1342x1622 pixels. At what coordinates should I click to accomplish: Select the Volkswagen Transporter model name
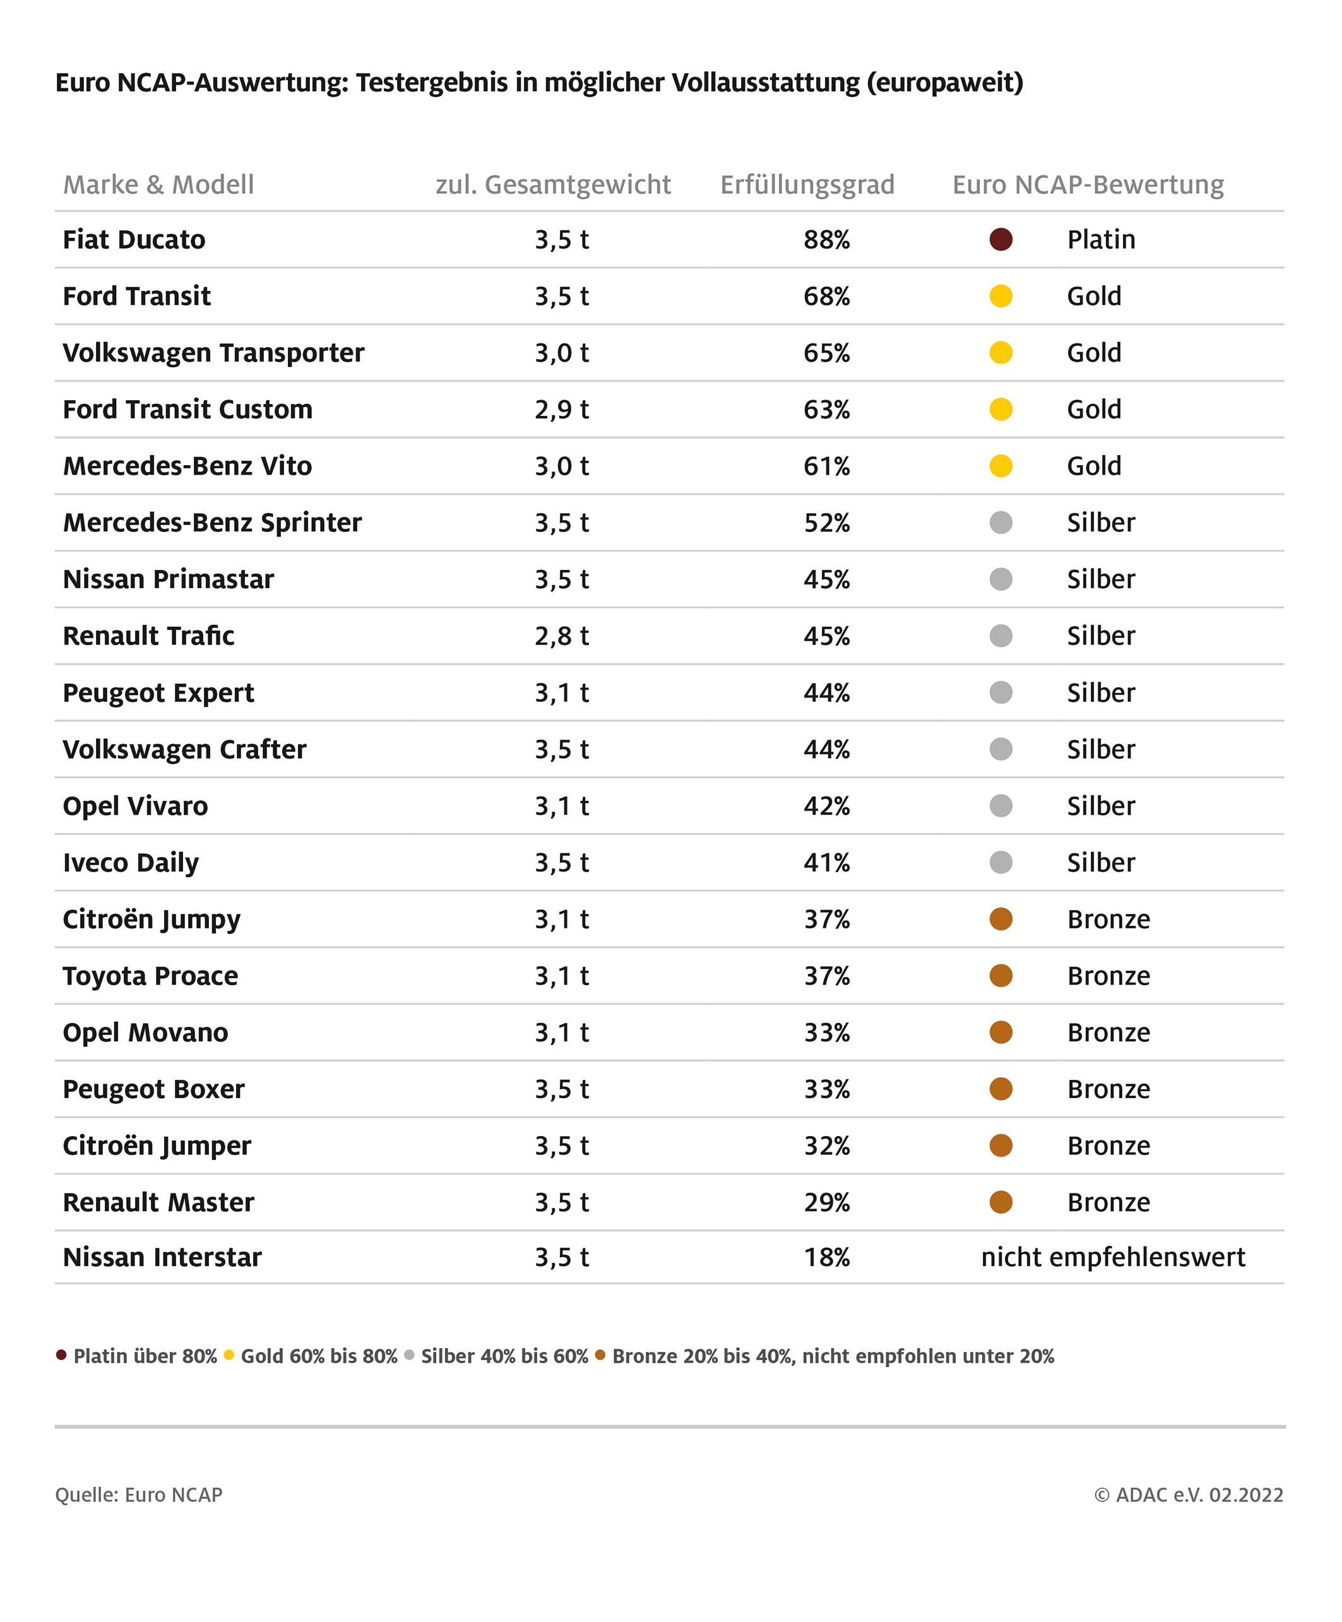tap(213, 353)
